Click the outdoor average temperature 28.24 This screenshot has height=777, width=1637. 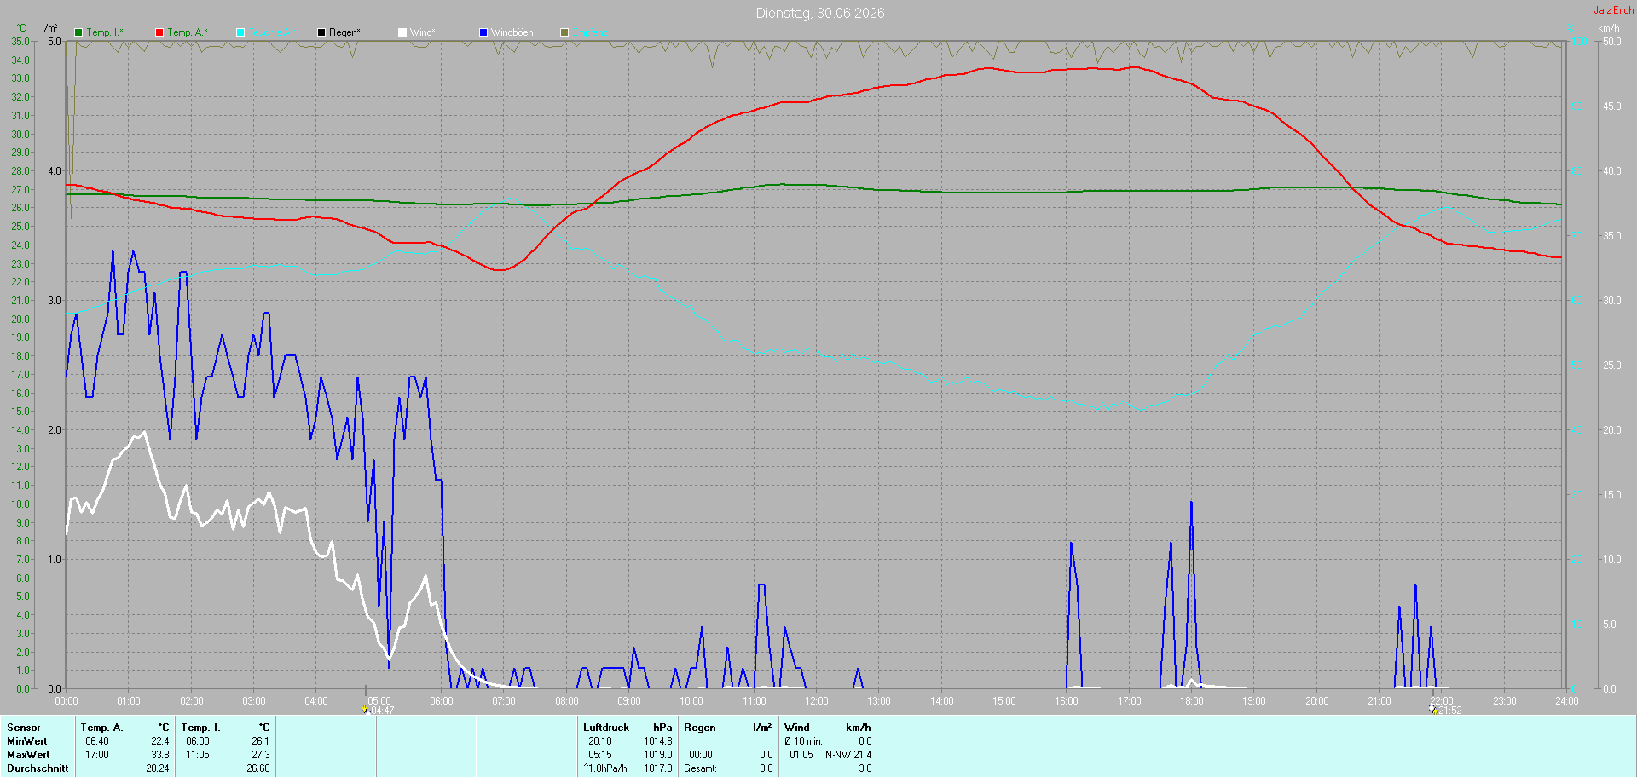(158, 768)
